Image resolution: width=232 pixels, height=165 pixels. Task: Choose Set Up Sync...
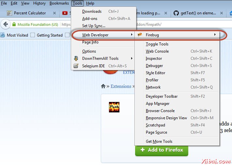click(103, 26)
